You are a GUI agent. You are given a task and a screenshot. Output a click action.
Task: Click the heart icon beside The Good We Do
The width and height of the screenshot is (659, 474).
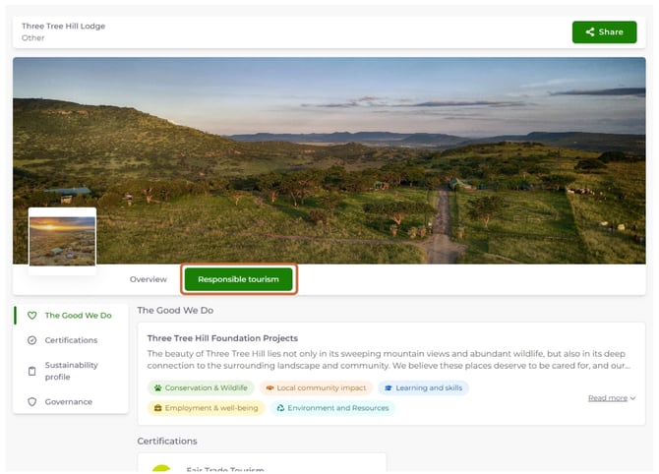pyautogui.click(x=31, y=315)
